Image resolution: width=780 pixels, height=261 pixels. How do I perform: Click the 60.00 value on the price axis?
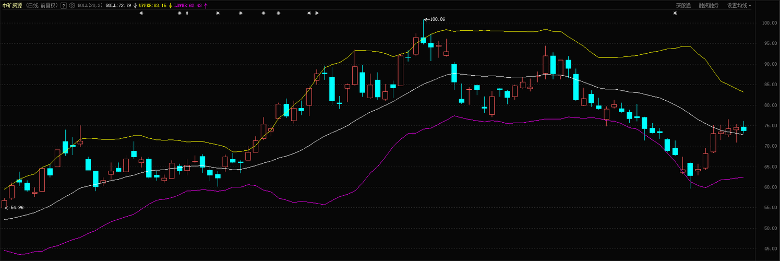click(x=771, y=187)
